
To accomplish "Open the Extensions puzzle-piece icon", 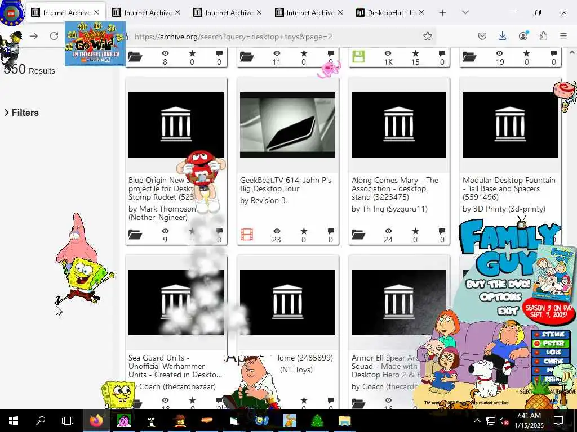I will coord(543,36).
